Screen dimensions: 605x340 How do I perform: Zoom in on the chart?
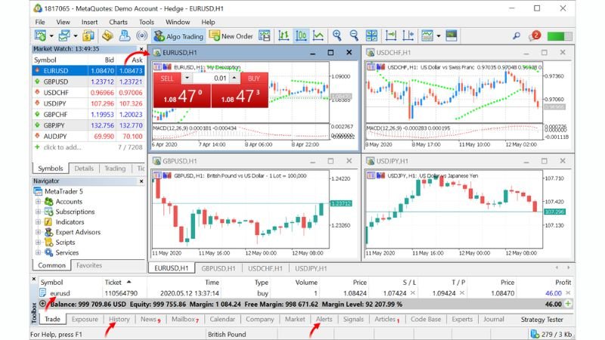coord(337,36)
